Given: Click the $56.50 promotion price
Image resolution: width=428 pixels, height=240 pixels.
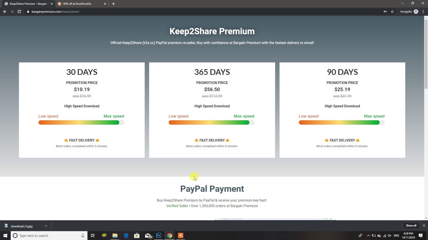Looking at the screenshot, I should click(x=212, y=89).
